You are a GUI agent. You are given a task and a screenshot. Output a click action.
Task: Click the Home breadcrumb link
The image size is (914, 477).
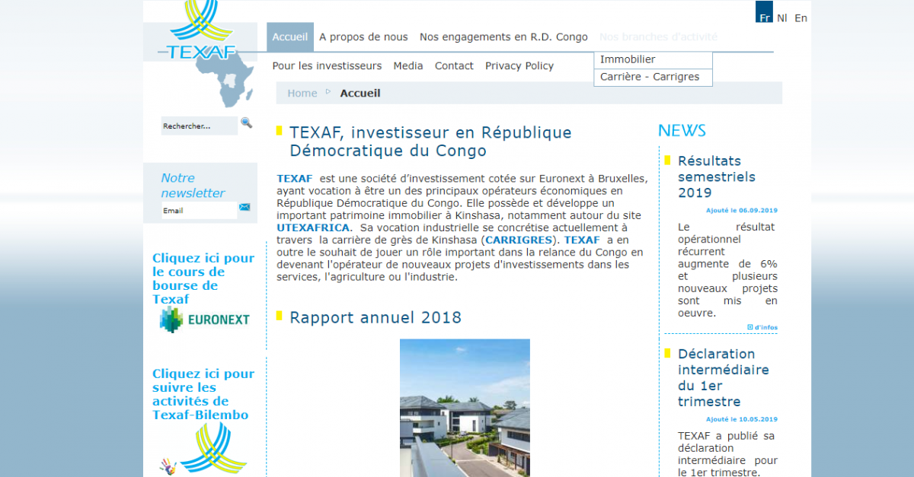pyautogui.click(x=302, y=93)
